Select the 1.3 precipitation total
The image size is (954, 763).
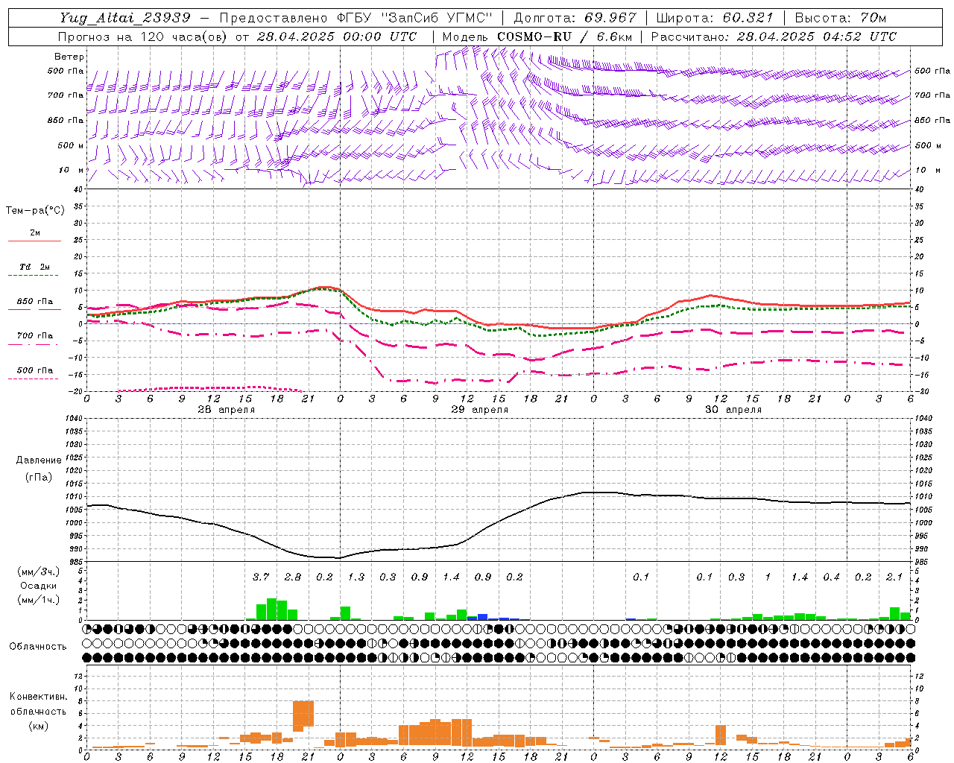[356, 577]
